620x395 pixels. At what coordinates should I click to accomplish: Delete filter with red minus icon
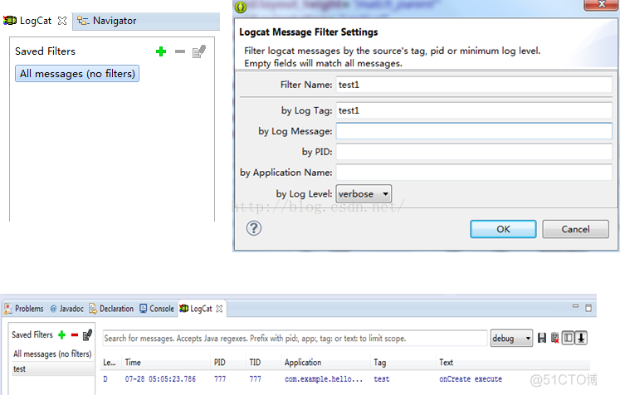point(75,335)
